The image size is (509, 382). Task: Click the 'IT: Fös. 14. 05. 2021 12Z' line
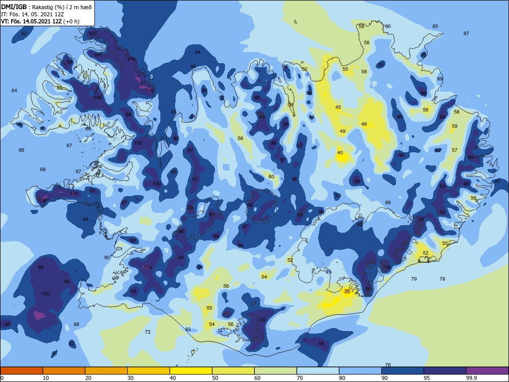pyautogui.click(x=33, y=14)
